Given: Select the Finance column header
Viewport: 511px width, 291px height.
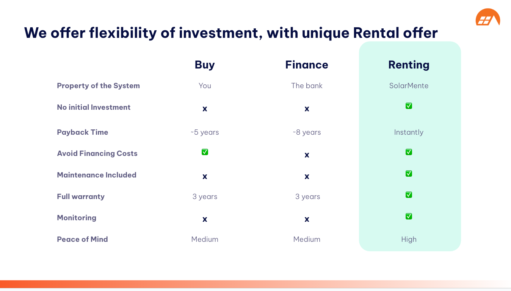Looking at the screenshot, I should tap(307, 65).
